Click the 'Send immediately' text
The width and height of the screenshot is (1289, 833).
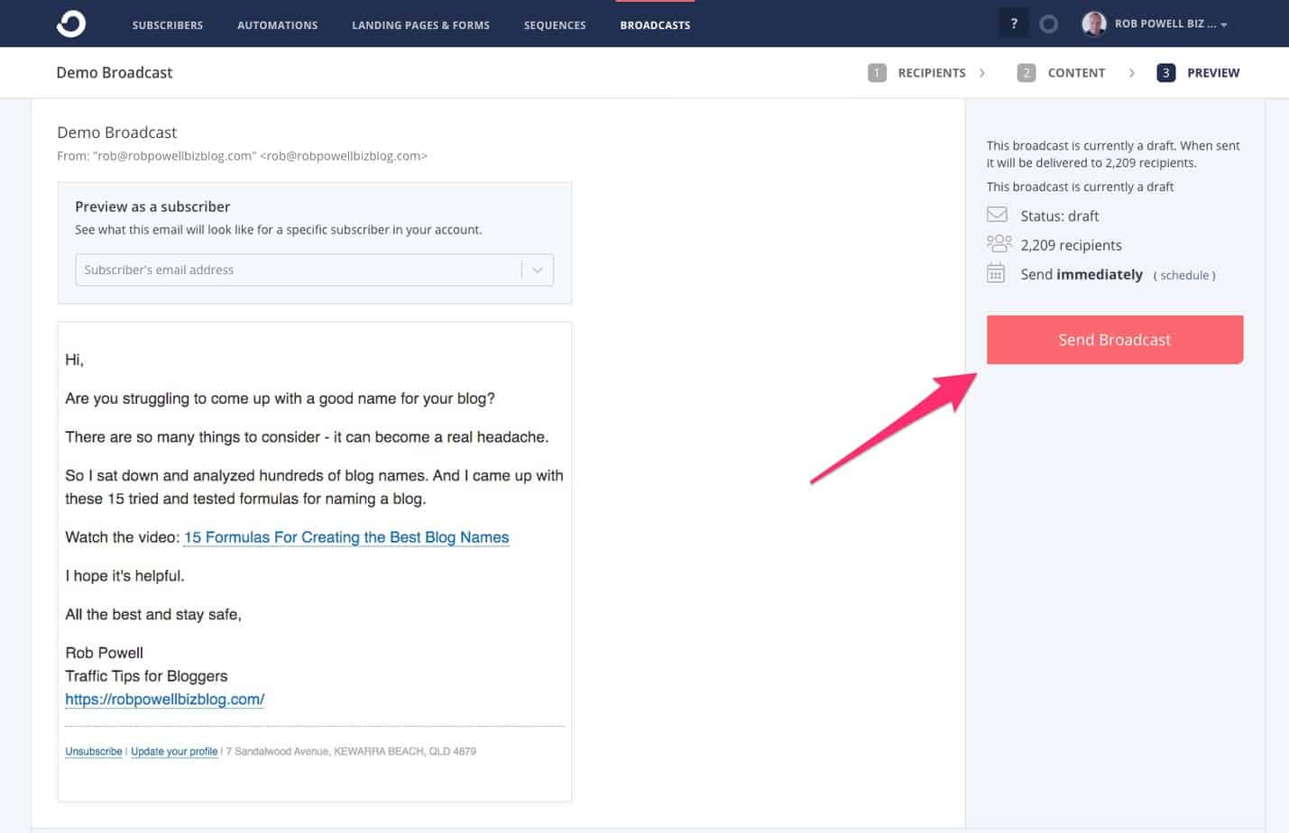[1082, 274]
